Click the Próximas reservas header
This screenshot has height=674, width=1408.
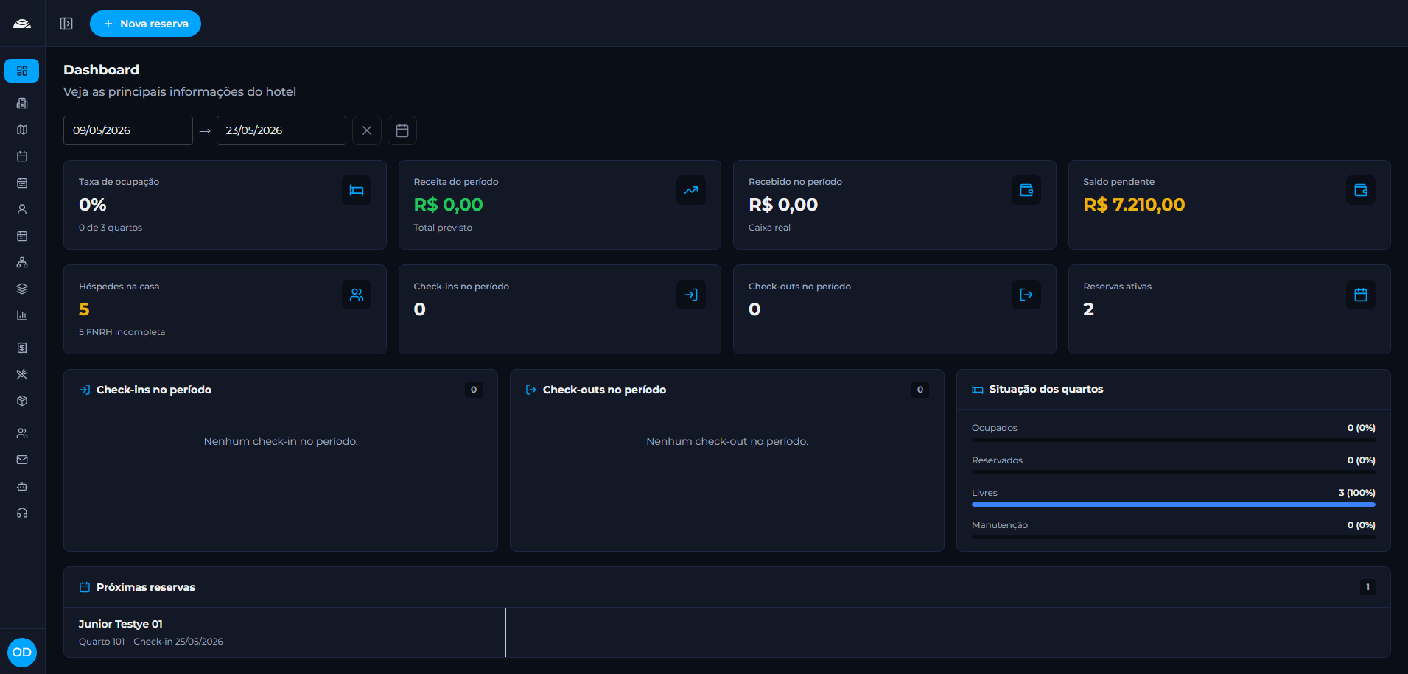[726, 587]
